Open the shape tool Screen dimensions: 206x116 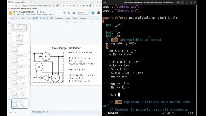point(44,18)
